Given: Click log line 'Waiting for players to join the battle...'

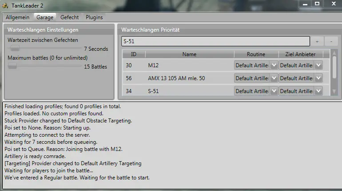Looking at the screenshot, I should [x=49, y=171].
